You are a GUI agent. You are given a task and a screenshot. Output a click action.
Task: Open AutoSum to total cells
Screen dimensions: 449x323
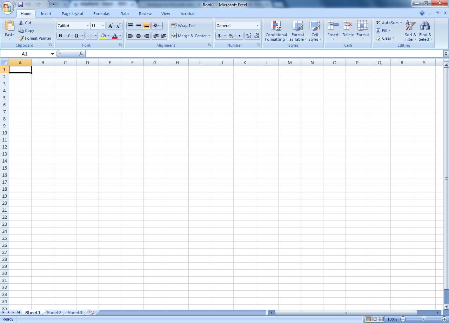(387, 22)
